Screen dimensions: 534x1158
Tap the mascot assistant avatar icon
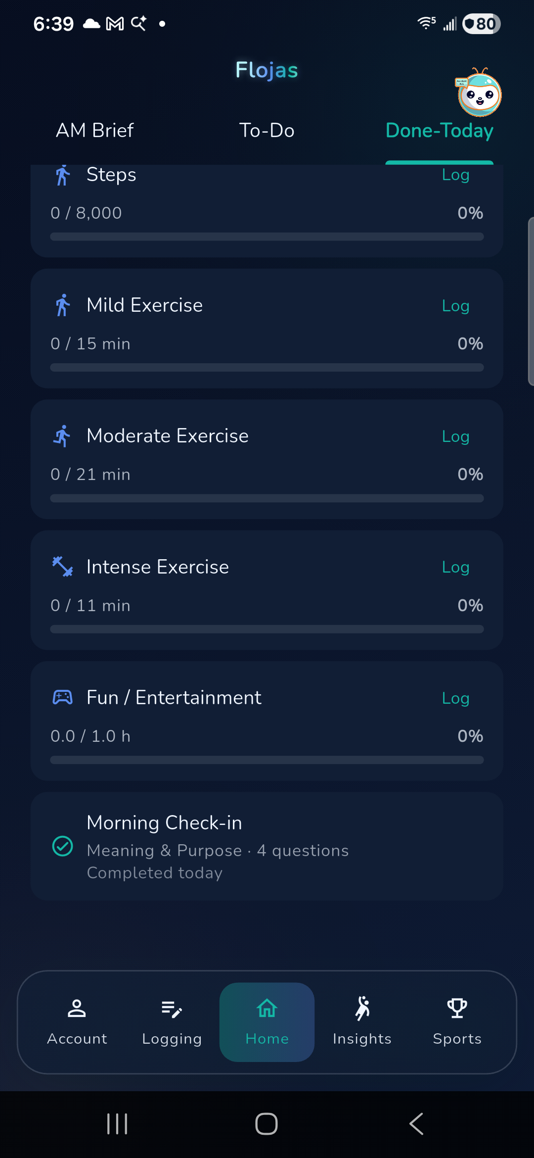tap(479, 93)
